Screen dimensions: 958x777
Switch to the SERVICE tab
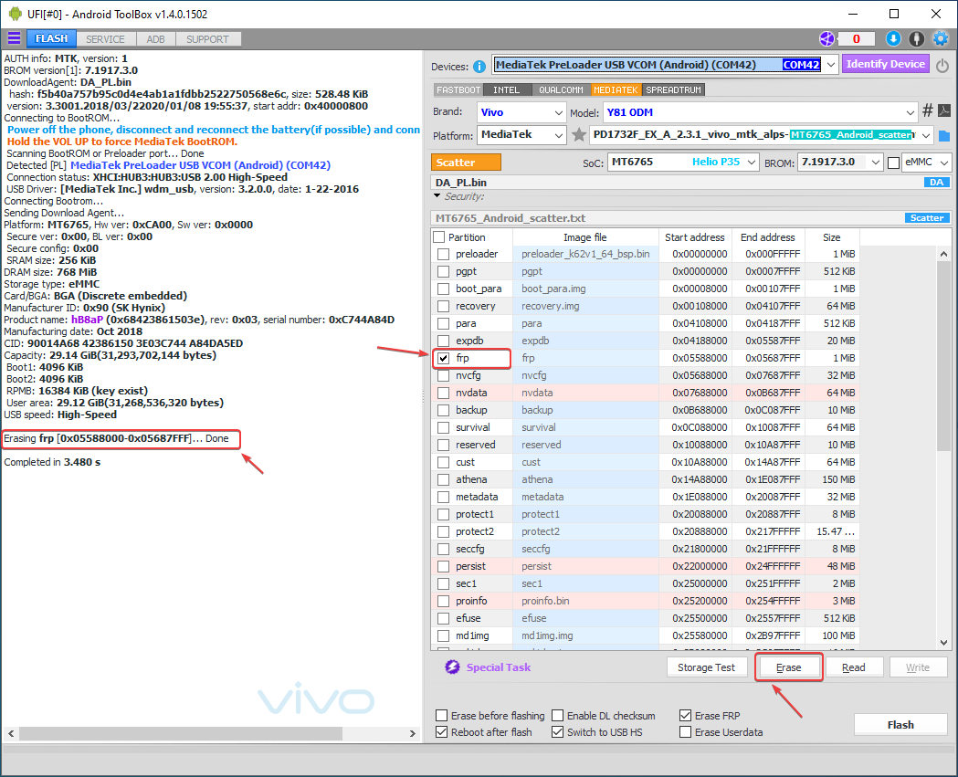coord(105,39)
